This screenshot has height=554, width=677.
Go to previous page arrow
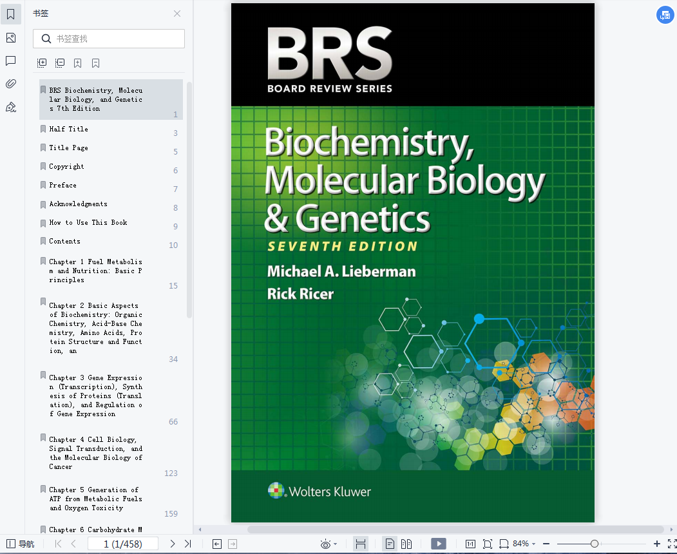tap(73, 544)
